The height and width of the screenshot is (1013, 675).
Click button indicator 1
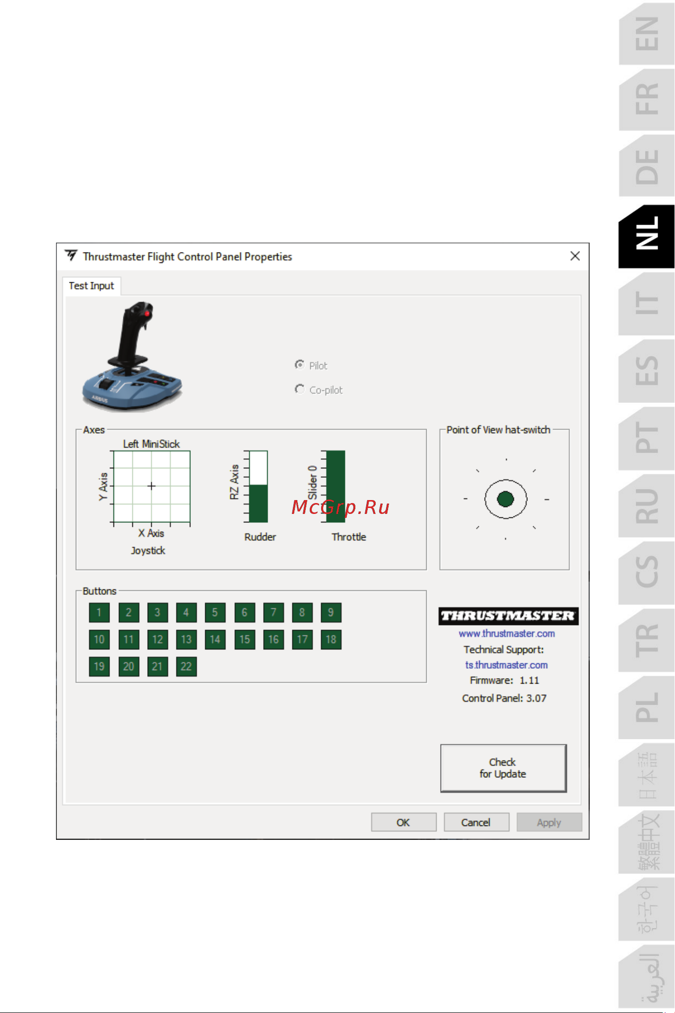coord(99,613)
